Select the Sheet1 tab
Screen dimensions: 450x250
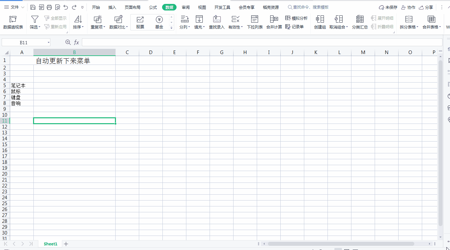[x=51, y=244]
